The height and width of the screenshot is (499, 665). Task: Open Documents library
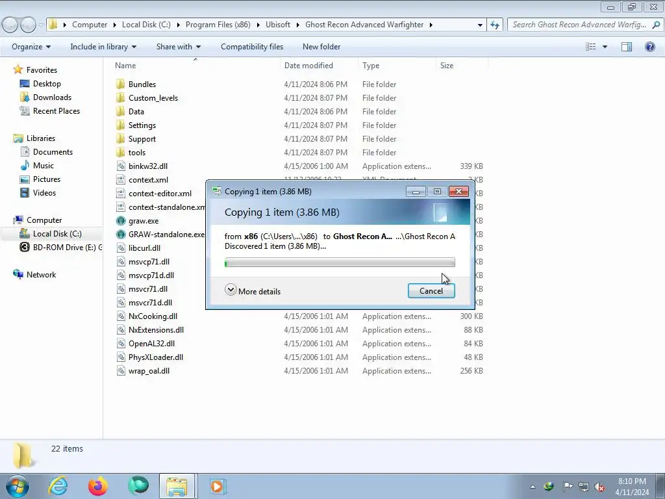click(x=53, y=152)
